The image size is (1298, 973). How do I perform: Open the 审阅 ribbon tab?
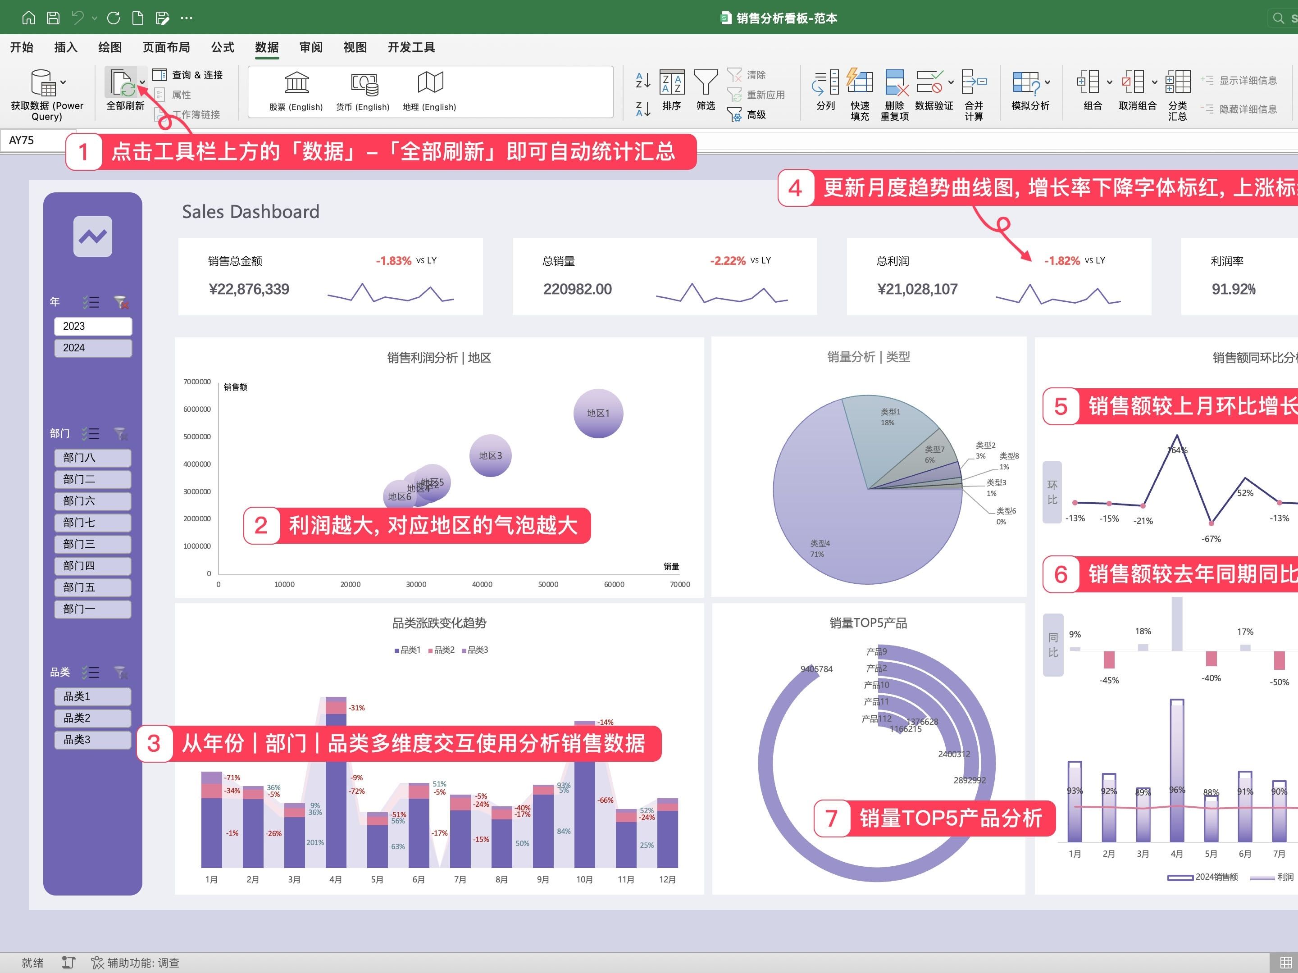click(x=311, y=47)
